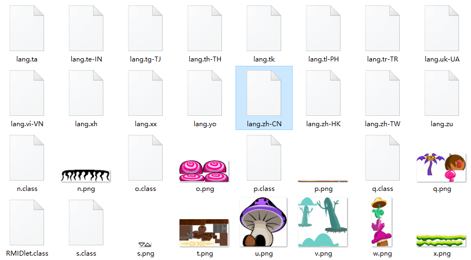Select the lang.te-IN file icon
Viewport: 471px width, 260px height.
pyautogui.click(x=86, y=28)
